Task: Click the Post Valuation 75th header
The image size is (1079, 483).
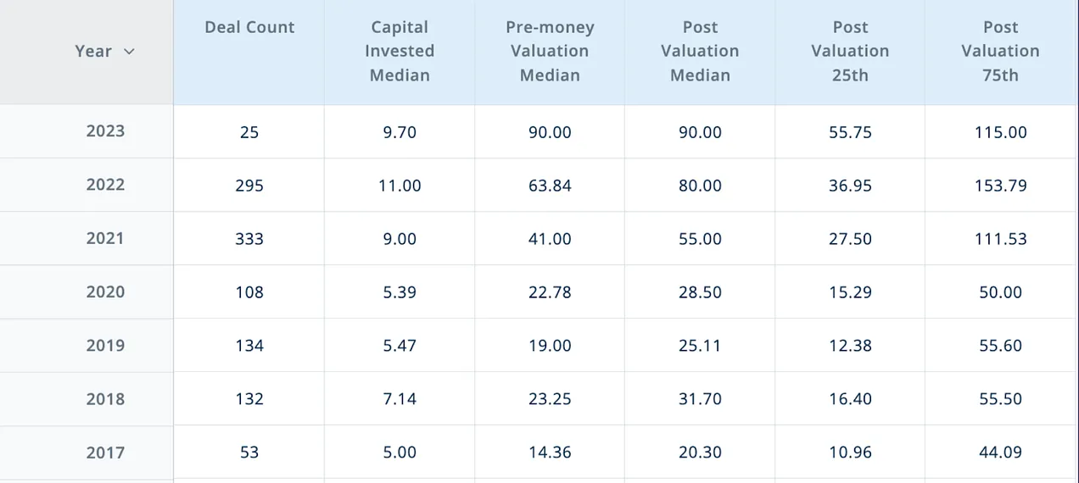Action: (x=1000, y=52)
